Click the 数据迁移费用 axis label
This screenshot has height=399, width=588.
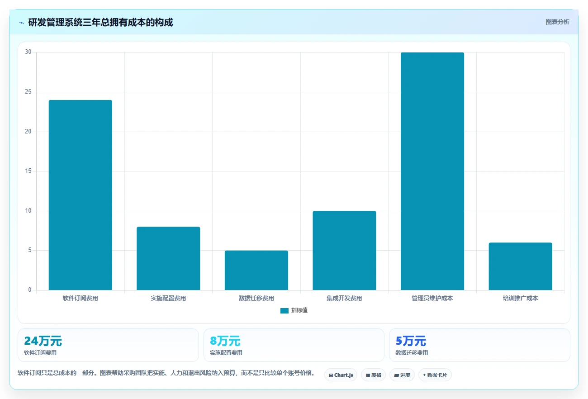click(256, 299)
